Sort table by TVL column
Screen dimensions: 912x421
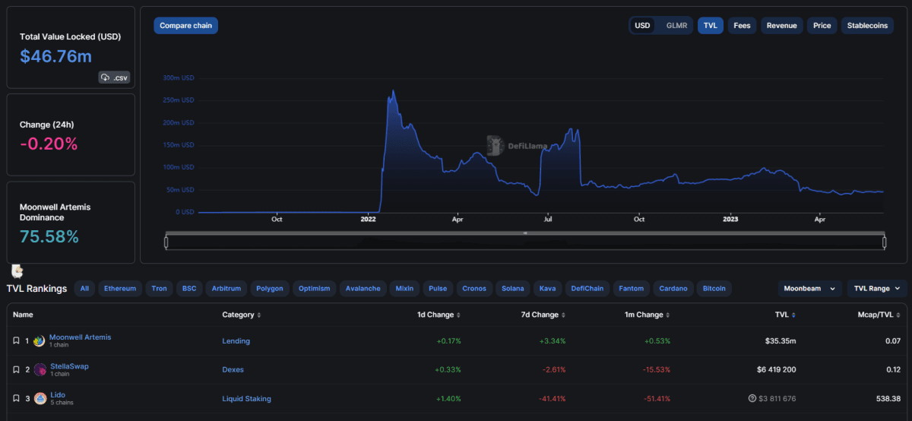click(x=786, y=315)
